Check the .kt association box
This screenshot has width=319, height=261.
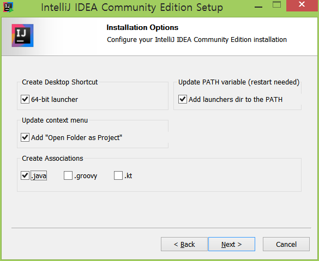[118, 175]
